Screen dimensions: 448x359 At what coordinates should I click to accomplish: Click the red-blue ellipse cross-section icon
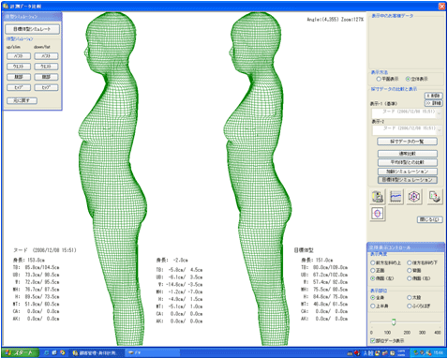coord(378,214)
